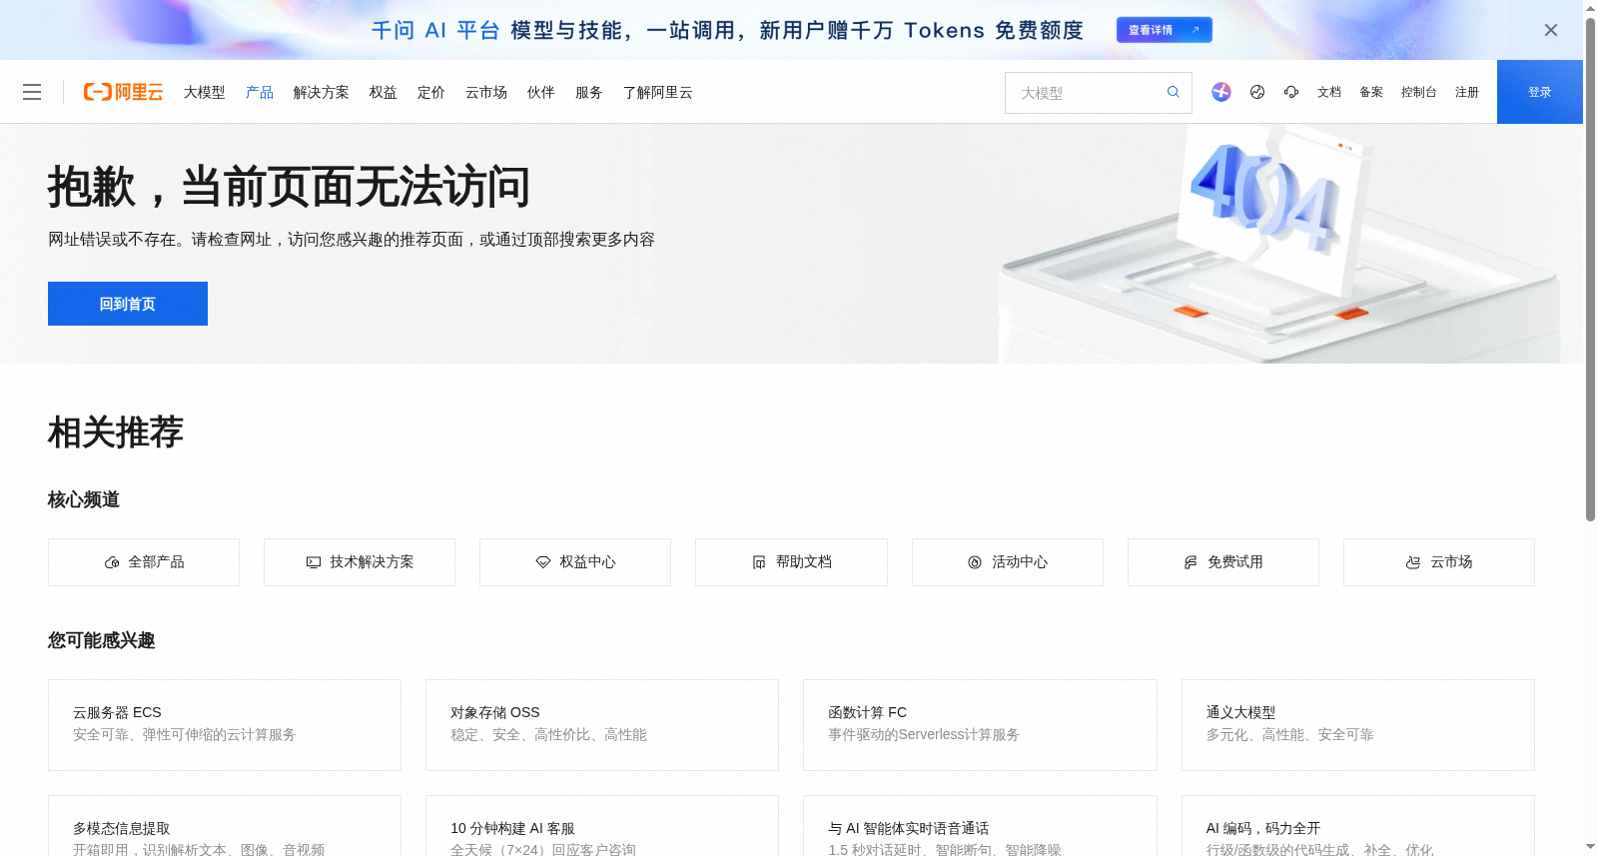This screenshot has width=1598, height=856.
Task: Click the 控制台 header link
Action: [x=1419, y=92]
